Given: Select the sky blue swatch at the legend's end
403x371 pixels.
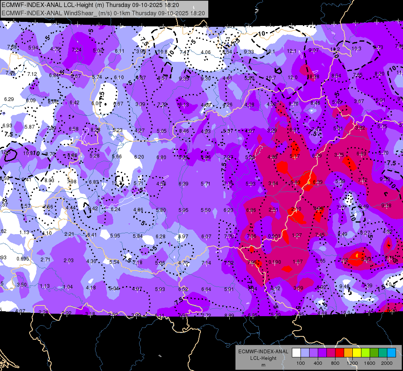Looking at the screenshot, I should 391,353.
